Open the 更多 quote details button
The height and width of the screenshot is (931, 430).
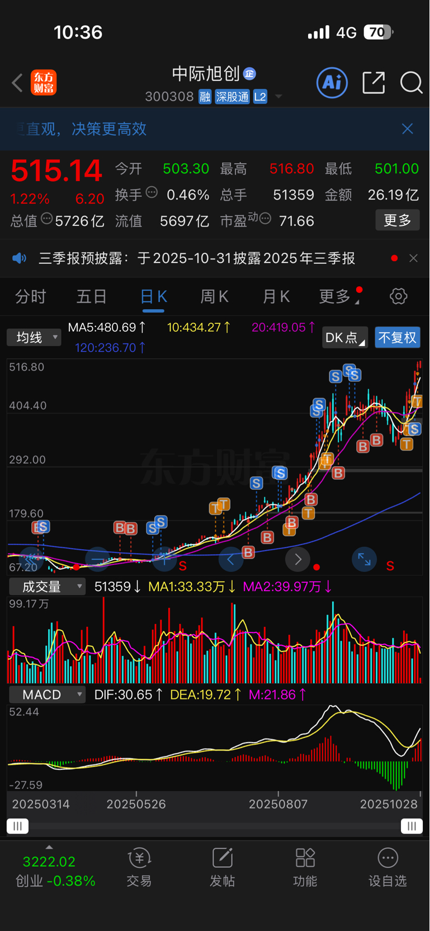pyautogui.click(x=398, y=220)
